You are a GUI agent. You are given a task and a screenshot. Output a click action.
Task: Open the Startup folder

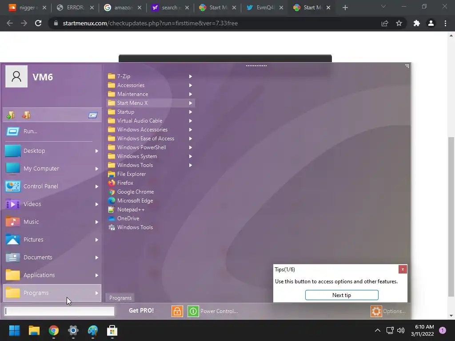[x=151, y=112]
